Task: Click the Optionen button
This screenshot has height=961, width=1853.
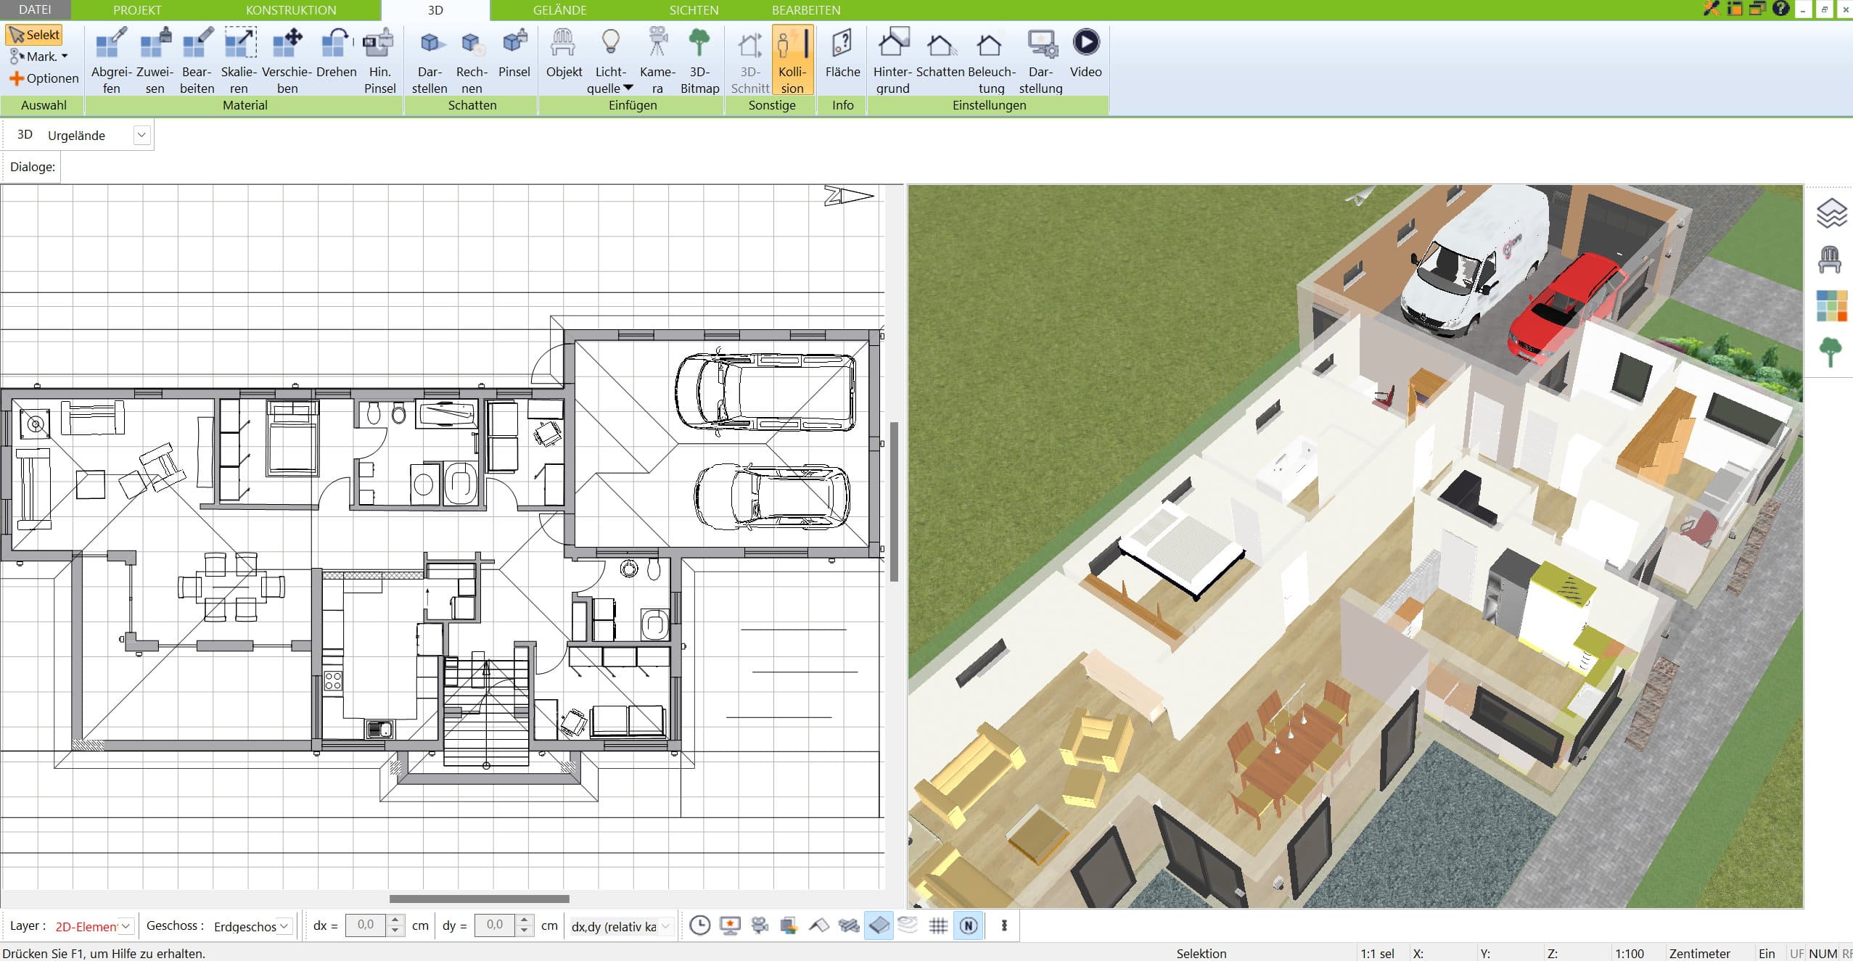Action: click(44, 78)
